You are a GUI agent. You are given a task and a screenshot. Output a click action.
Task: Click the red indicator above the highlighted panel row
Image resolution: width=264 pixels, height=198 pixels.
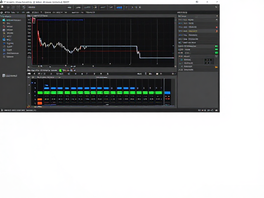point(217,27)
